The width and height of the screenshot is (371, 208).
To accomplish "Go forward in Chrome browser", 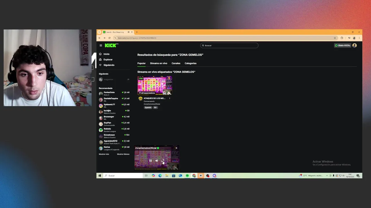I will point(104,38).
